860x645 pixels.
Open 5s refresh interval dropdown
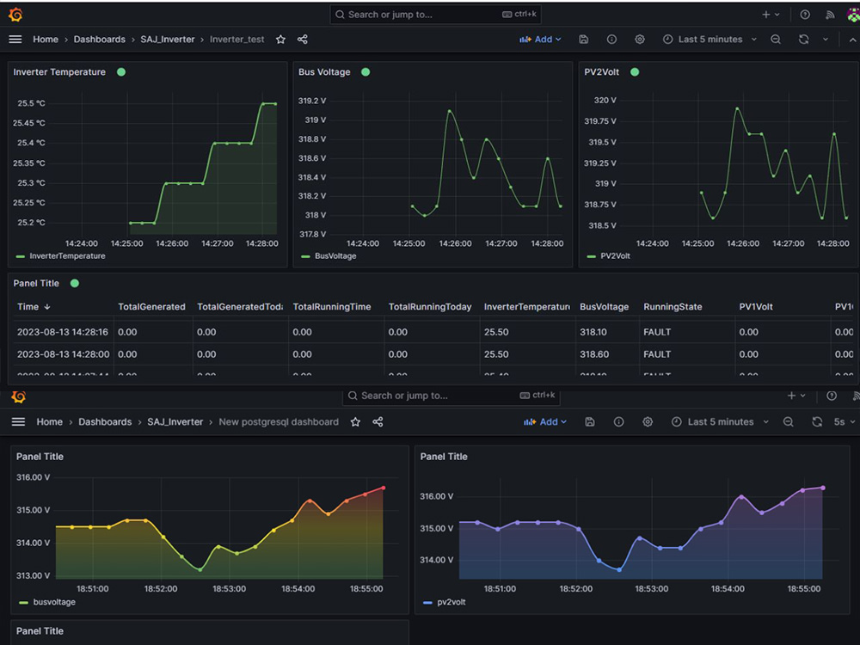coord(845,421)
